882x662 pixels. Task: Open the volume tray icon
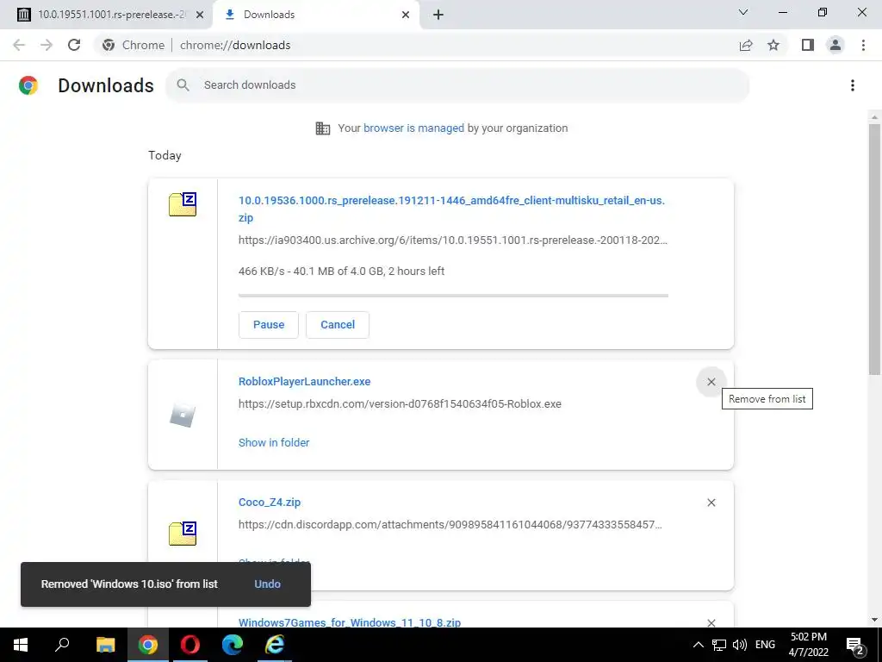(x=740, y=645)
